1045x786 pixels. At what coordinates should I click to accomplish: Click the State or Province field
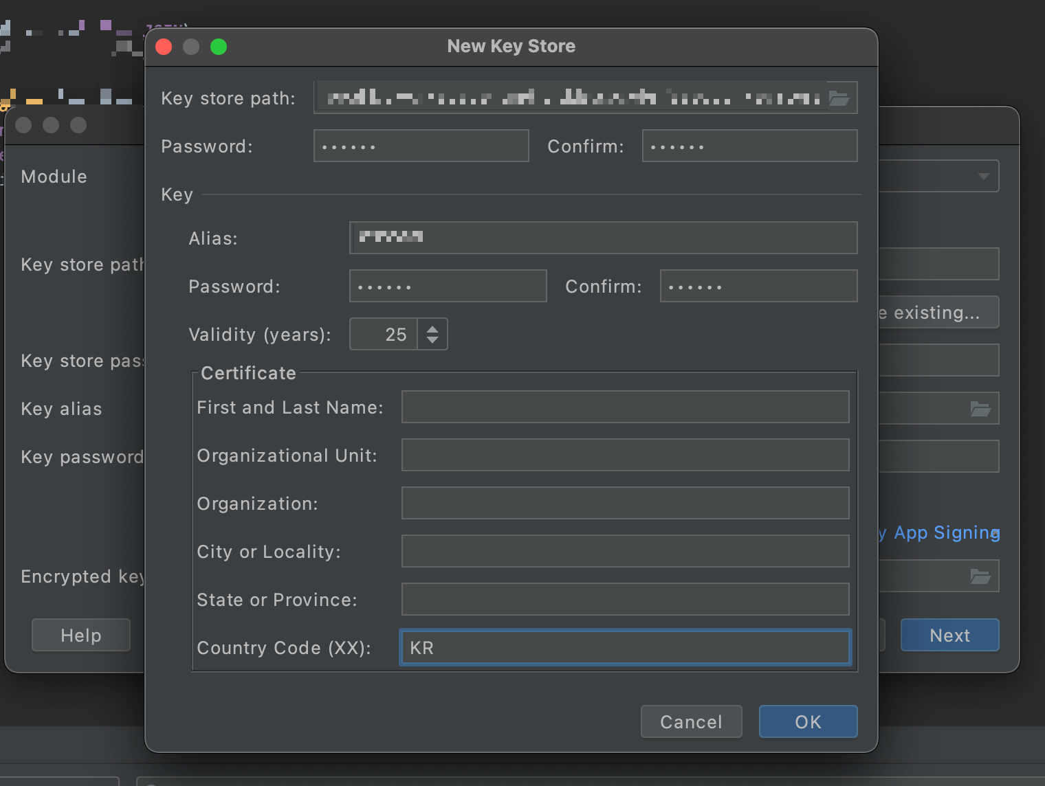(x=626, y=599)
